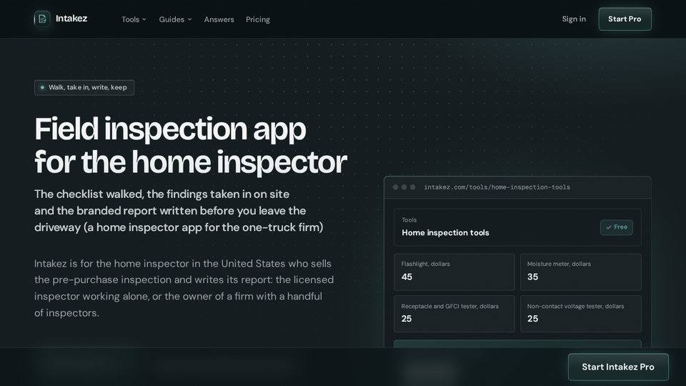Open the Answers page

pyautogui.click(x=219, y=19)
